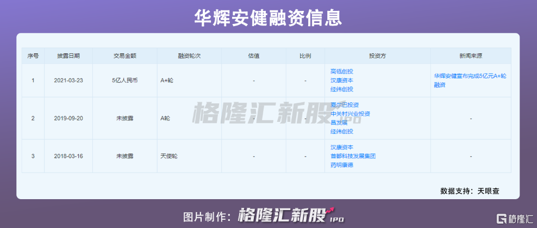Open the 药明康德 investor link
The height and width of the screenshot is (228, 537).
(x=341, y=164)
